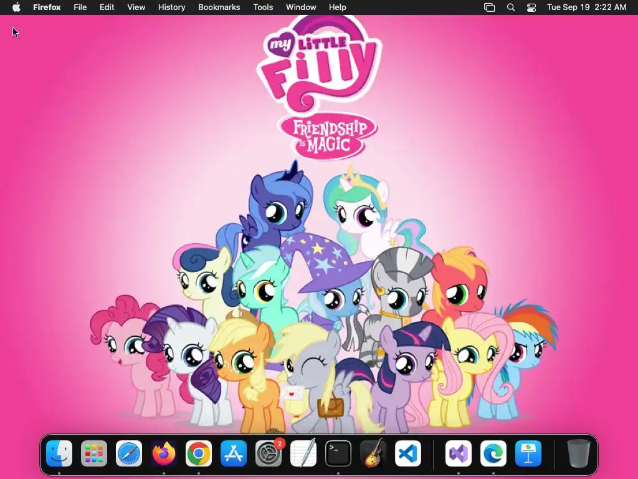Open TextEdit from the dock

(x=303, y=453)
